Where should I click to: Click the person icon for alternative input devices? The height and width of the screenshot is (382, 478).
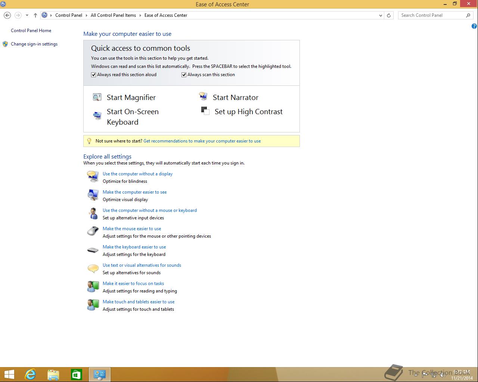tap(93, 213)
